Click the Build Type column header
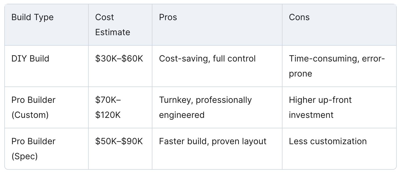The image size is (401, 174). [33, 17]
